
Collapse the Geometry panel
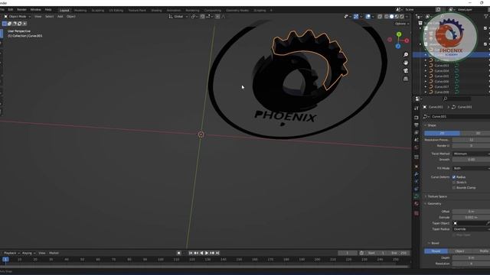click(434, 204)
